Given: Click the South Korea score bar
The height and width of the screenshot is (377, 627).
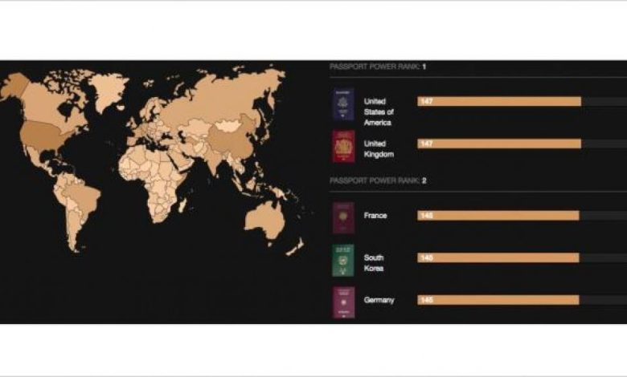Looking at the screenshot, I should tap(498, 257).
